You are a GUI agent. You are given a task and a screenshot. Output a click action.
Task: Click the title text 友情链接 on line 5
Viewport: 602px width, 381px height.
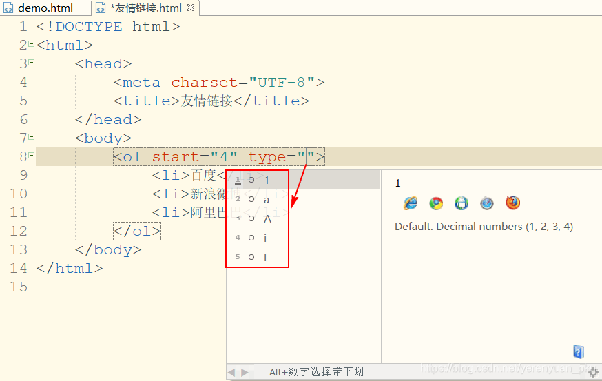(207, 101)
